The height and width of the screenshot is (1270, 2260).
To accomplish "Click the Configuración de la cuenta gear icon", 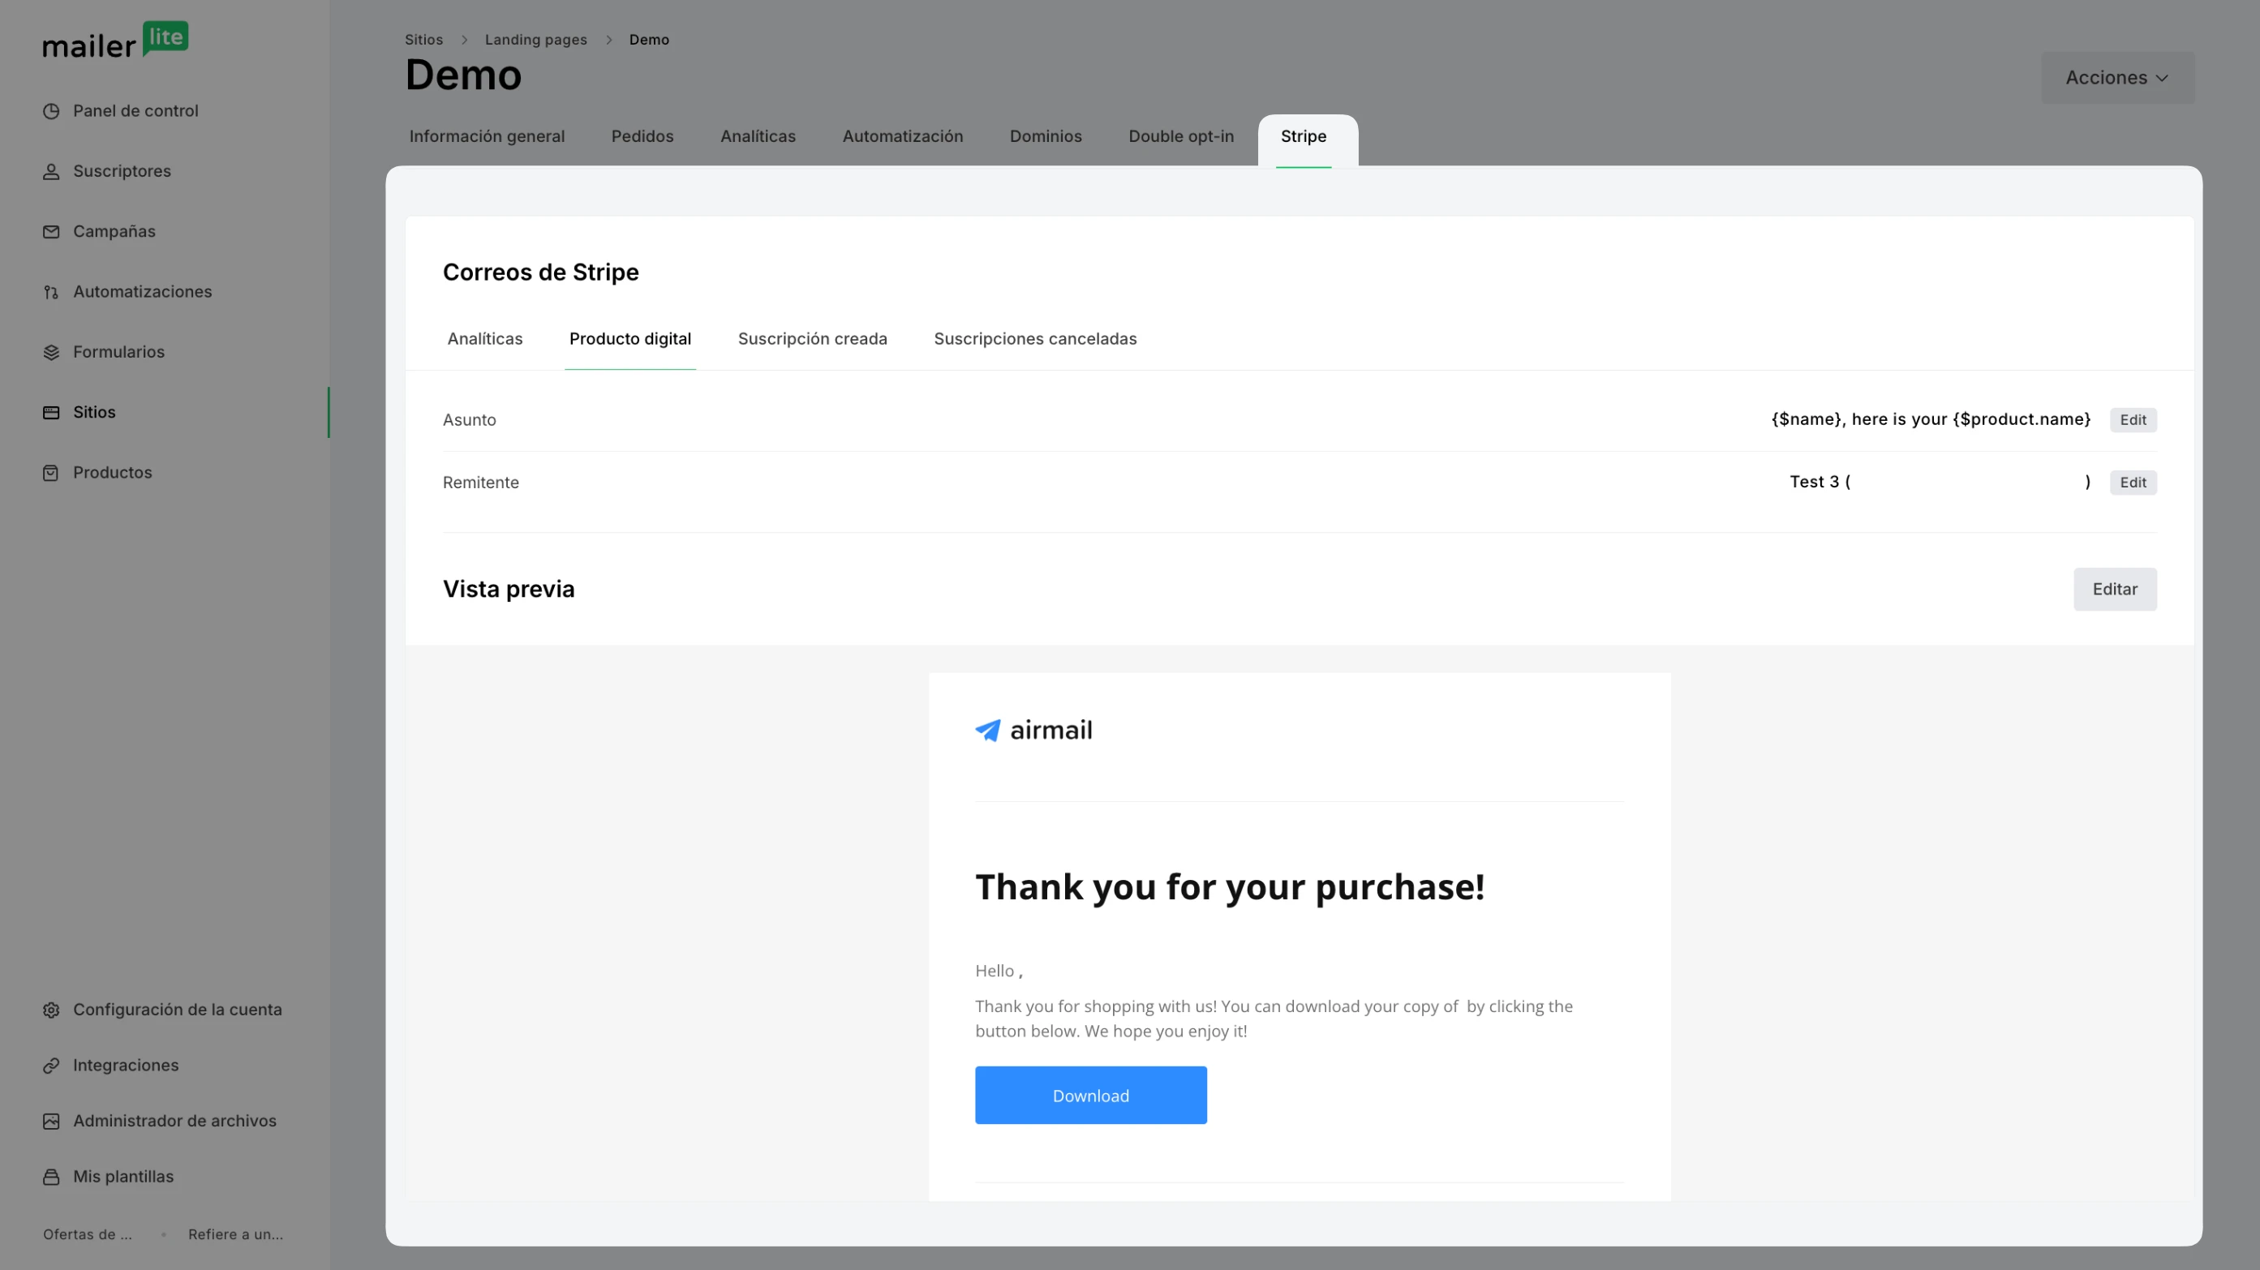I will coord(51,1010).
